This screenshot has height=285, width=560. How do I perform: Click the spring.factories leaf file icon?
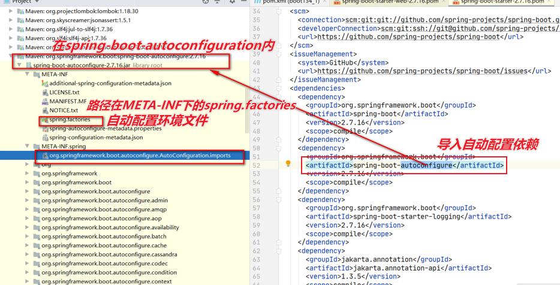pyautogui.click(x=45, y=120)
